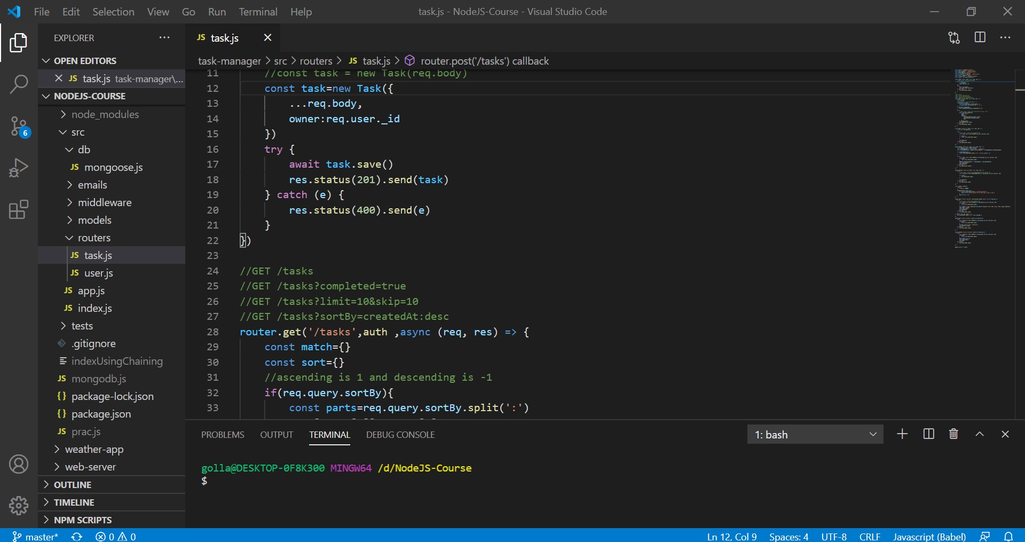Click the routers breadcrumb segment
Image resolution: width=1025 pixels, height=542 pixels.
point(316,61)
